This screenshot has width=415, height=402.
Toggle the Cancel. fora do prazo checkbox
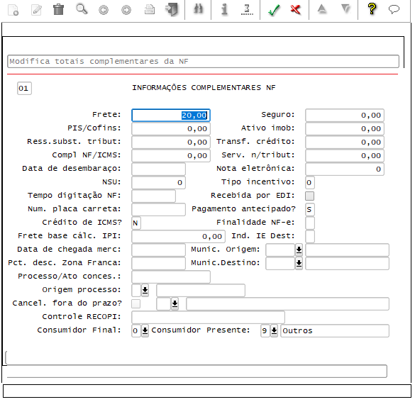pos(136,303)
